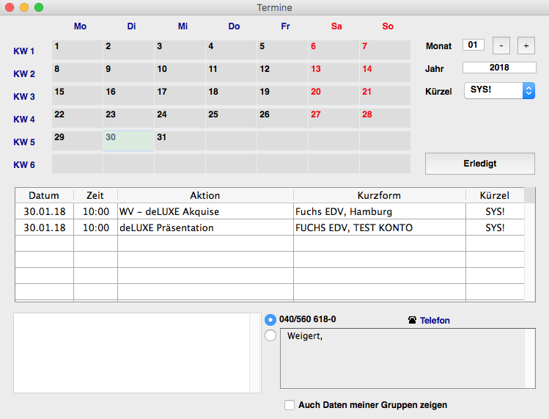The image size is (549, 419).
Task: Select the WV – deLUXE Akquise appointment row
Action: pyautogui.click(x=205, y=211)
